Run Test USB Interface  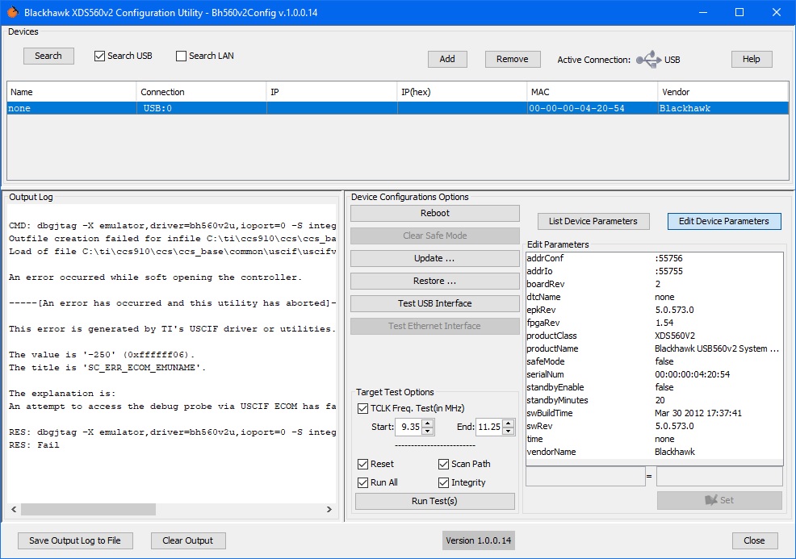click(435, 303)
